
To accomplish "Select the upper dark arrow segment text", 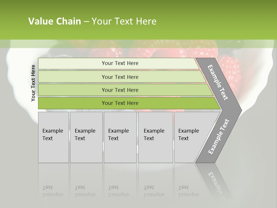I will [x=218, y=82].
